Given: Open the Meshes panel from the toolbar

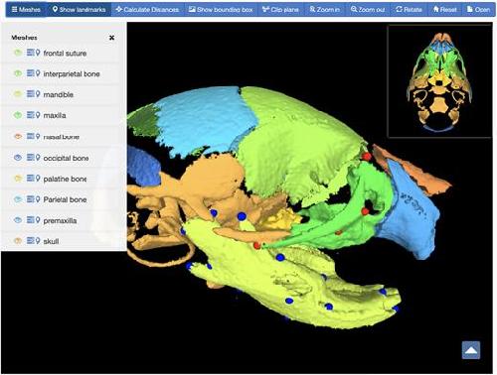Looking at the screenshot, I should click(x=26, y=10).
